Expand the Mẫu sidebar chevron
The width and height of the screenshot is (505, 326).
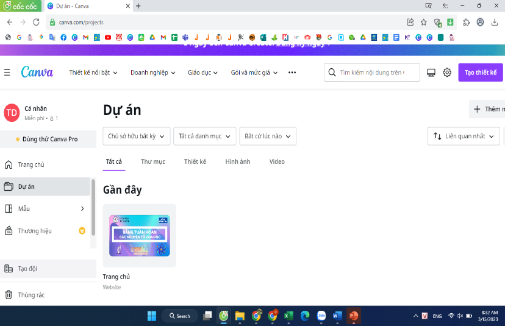click(82, 208)
